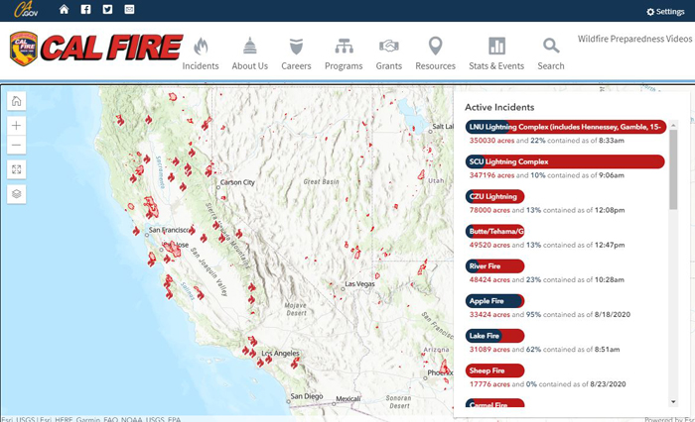Open the CA.gov logo link

(26, 9)
